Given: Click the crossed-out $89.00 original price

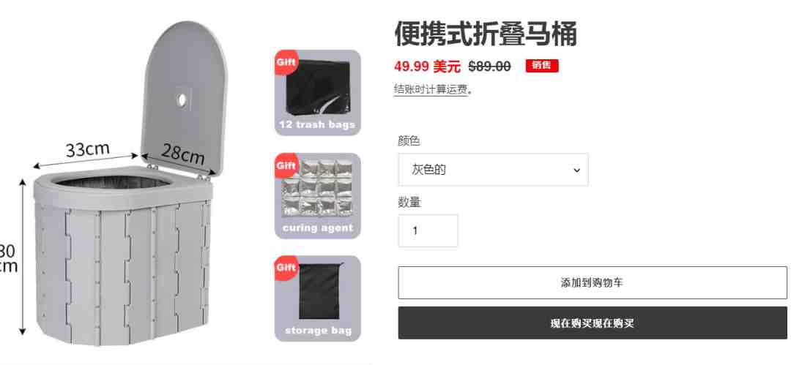Looking at the screenshot, I should click(x=489, y=66).
